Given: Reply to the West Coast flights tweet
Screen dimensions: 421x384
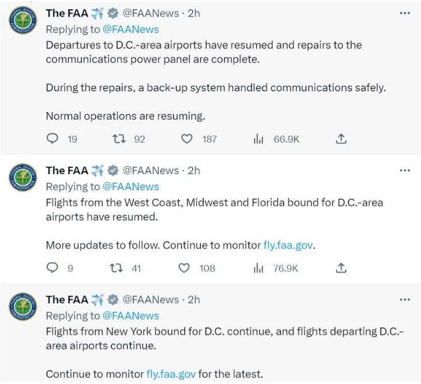Looking at the screenshot, I should 52,268.
